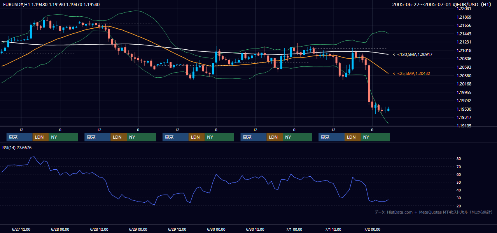Select the 1.20593 price level label
497x233 pixels.
464,67
